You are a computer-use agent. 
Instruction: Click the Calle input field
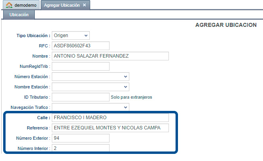coord(110,118)
